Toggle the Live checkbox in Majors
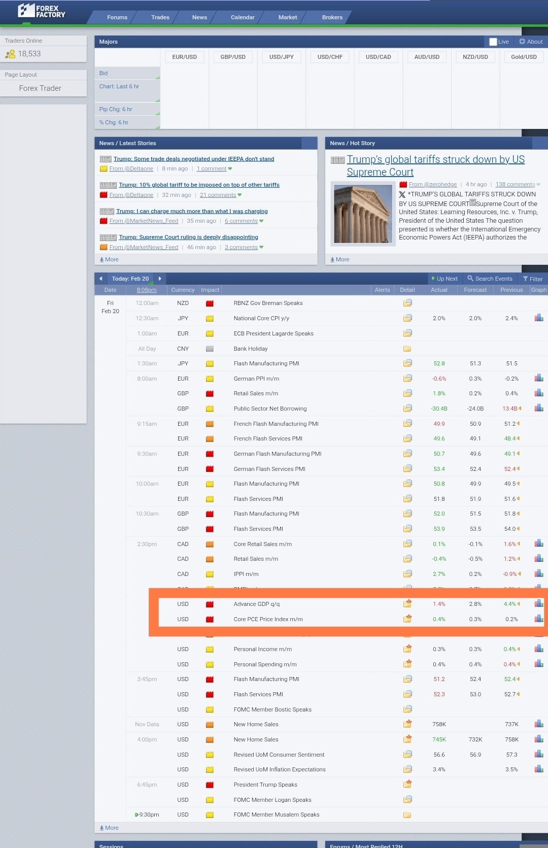Screen dimensions: 548x848 pyautogui.click(x=493, y=42)
